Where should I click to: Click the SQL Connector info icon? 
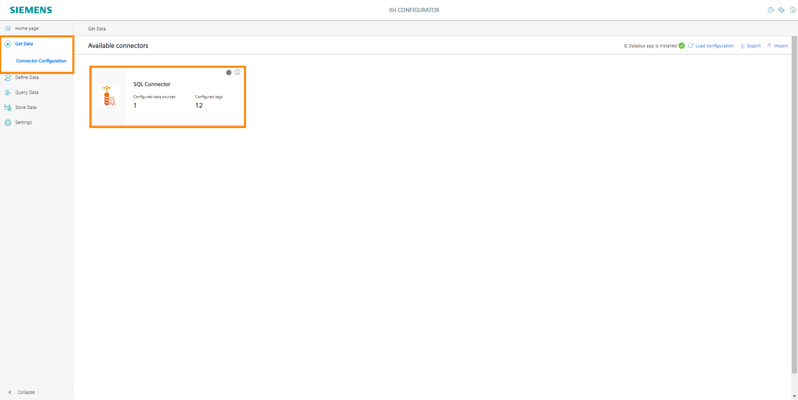[x=237, y=72]
